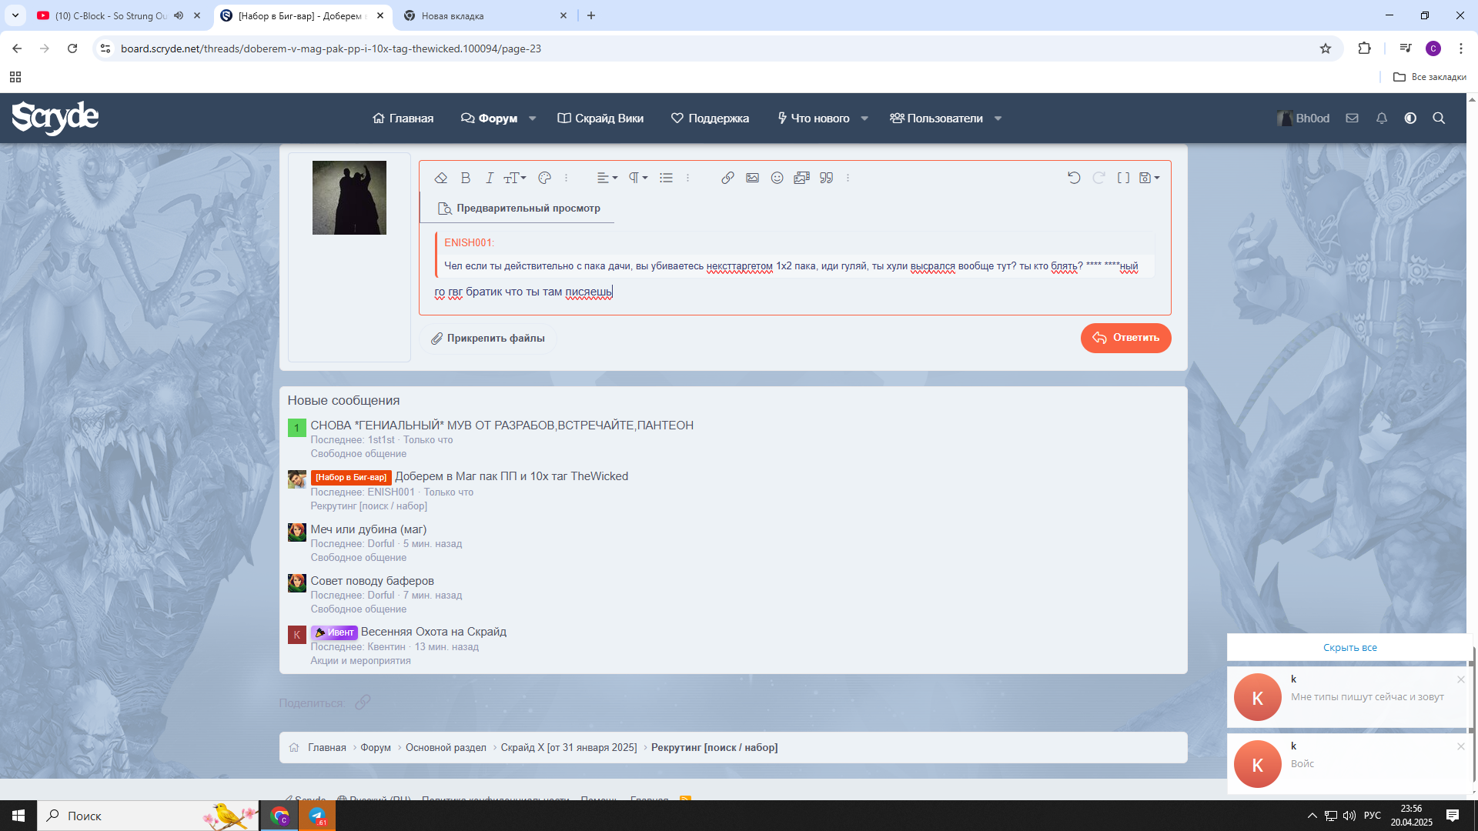Click the Bold formatting icon
Viewport: 1478px width, 831px height.
click(x=465, y=178)
